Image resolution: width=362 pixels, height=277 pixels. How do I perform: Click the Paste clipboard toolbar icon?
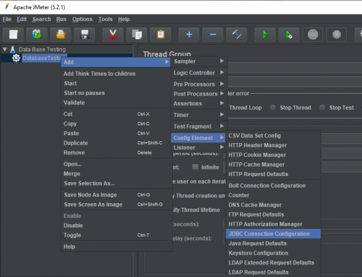tap(160, 34)
